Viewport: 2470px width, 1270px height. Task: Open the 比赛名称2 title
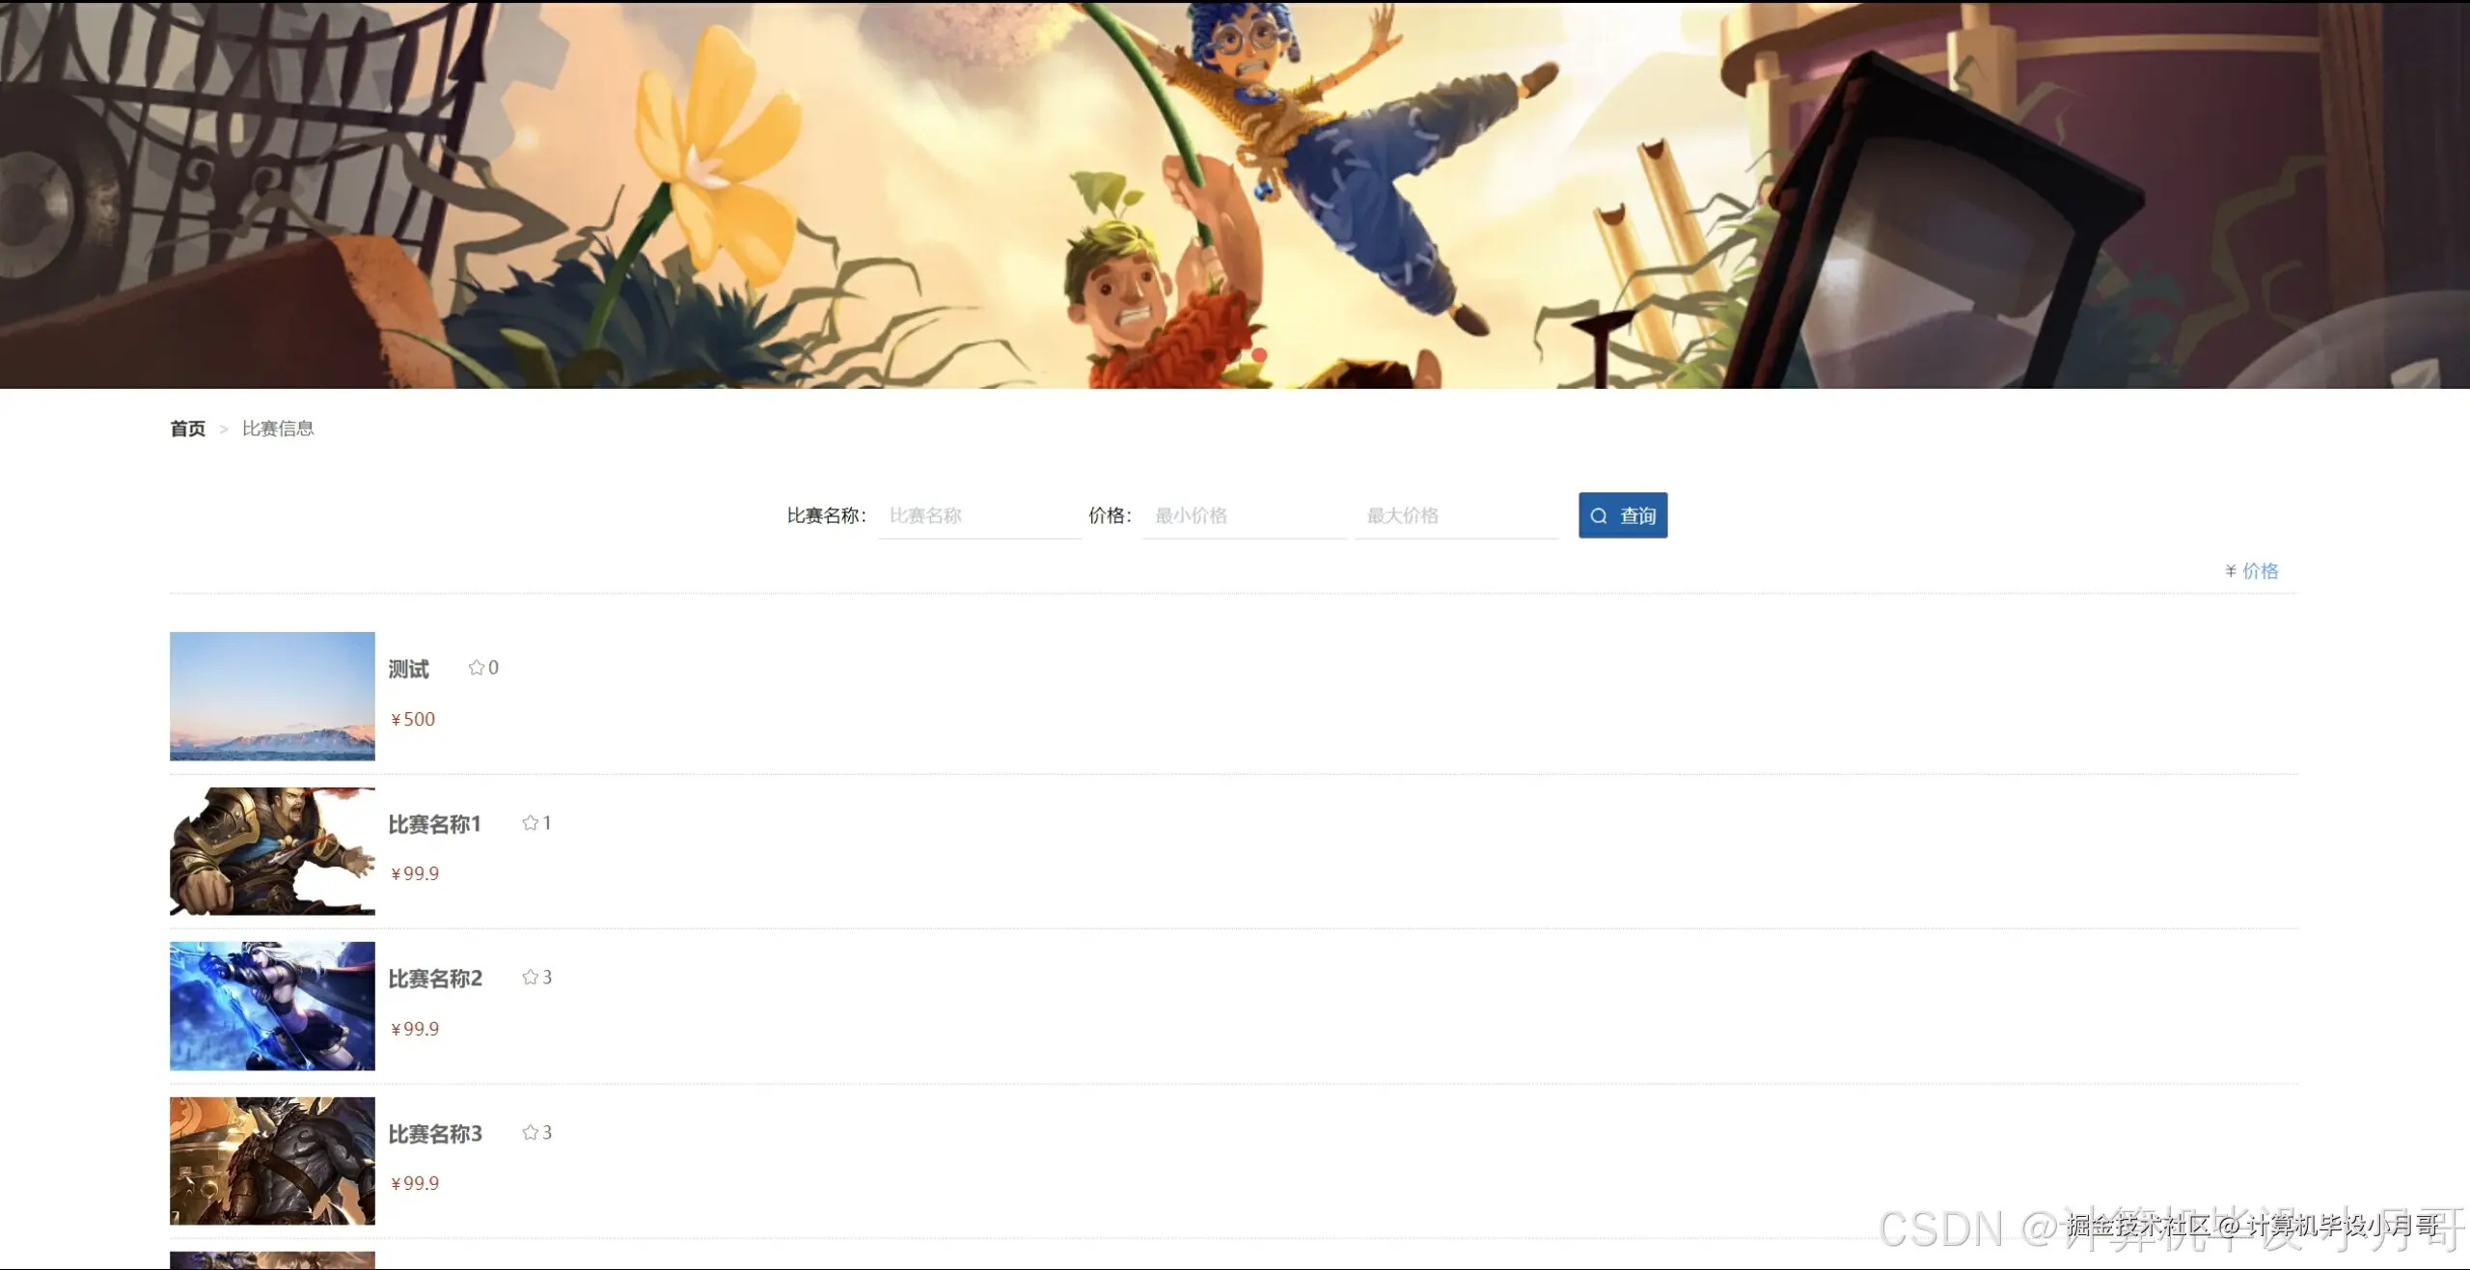click(x=435, y=979)
